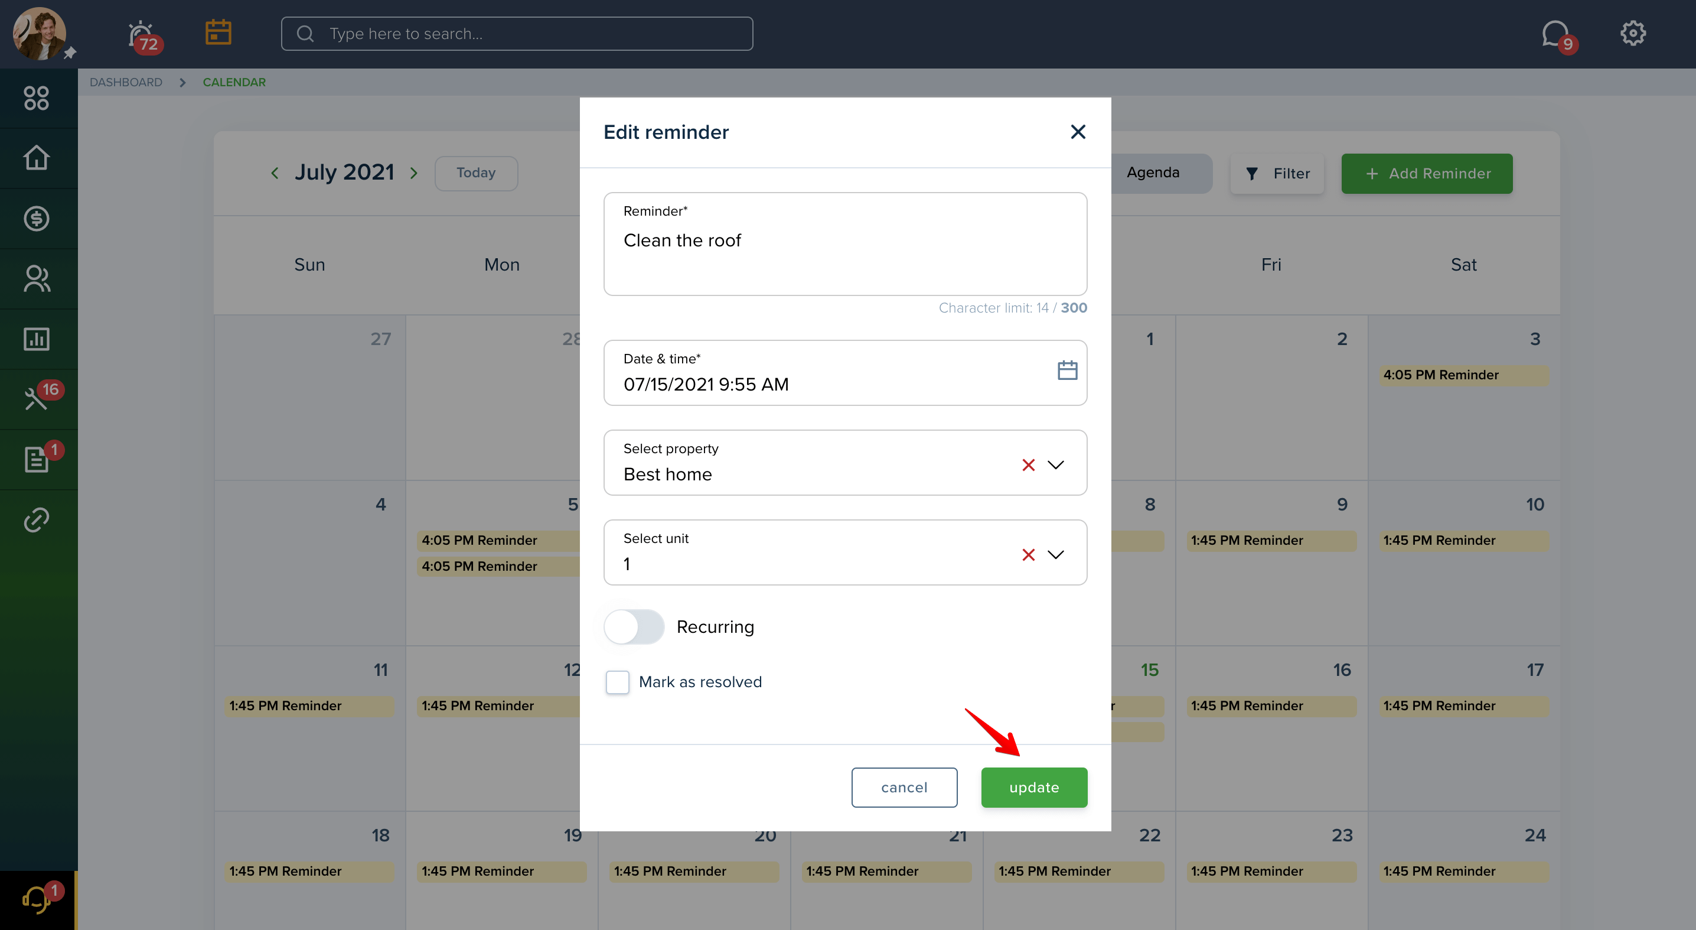The image size is (1696, 930).
Task: Click the update button
Action: [x=1033, y=788]
